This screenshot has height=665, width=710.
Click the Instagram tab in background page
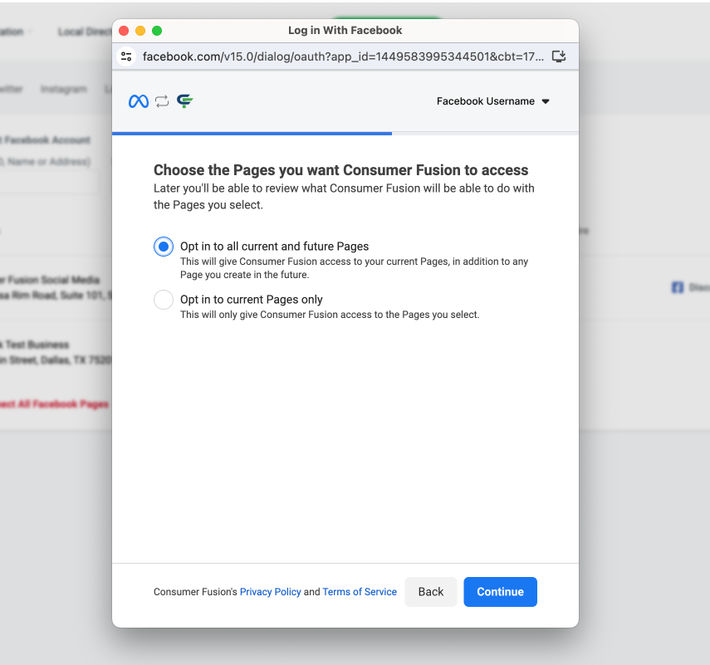pyautogui.click(x=64, y=89)
